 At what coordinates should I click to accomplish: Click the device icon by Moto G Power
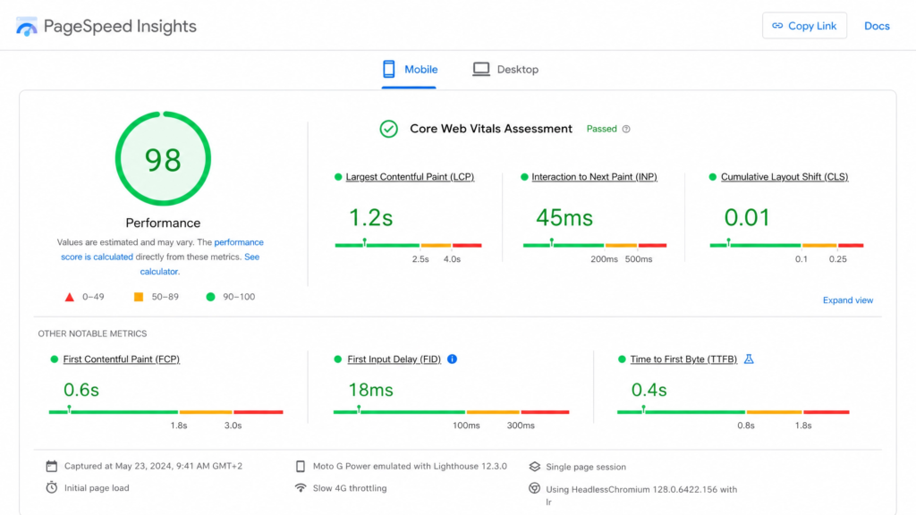coord(301,466)
